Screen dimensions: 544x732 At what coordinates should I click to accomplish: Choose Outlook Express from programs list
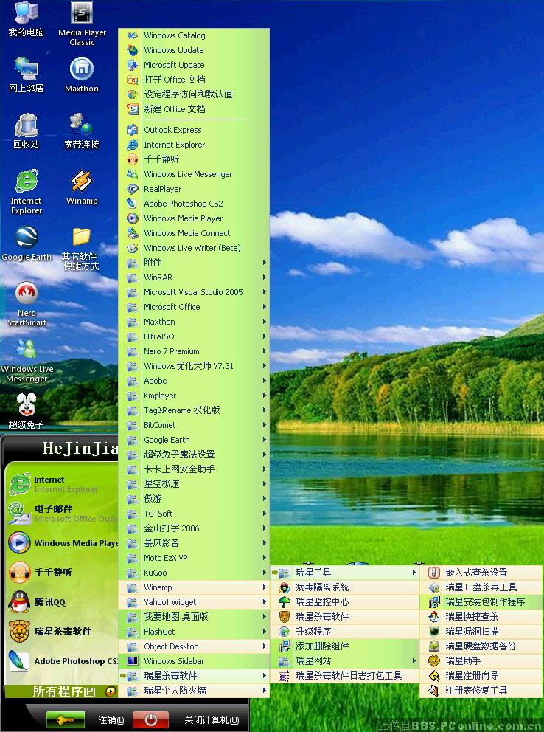tap(194, 130)
